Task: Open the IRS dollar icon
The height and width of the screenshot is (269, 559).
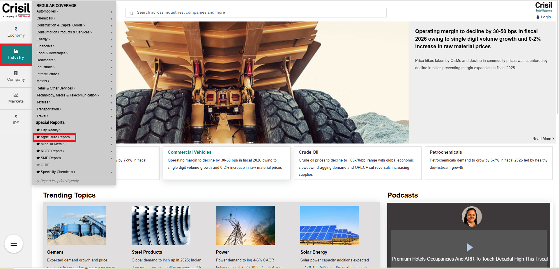Action: [x=16, y=117]
